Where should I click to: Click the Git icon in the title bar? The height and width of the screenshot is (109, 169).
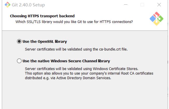coord(7,5)
